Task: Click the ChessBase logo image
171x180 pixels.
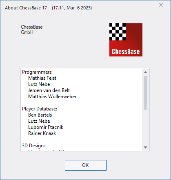Action: click(126, 40)
